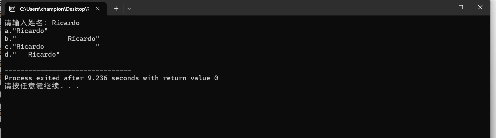The height and width of the screenshot is (138, 496).
Task: Open a new tab with the plus icon
Action: pos(116,9)
